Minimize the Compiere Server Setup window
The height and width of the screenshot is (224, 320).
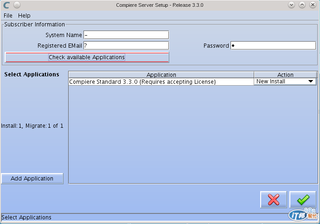click(291, 5)
